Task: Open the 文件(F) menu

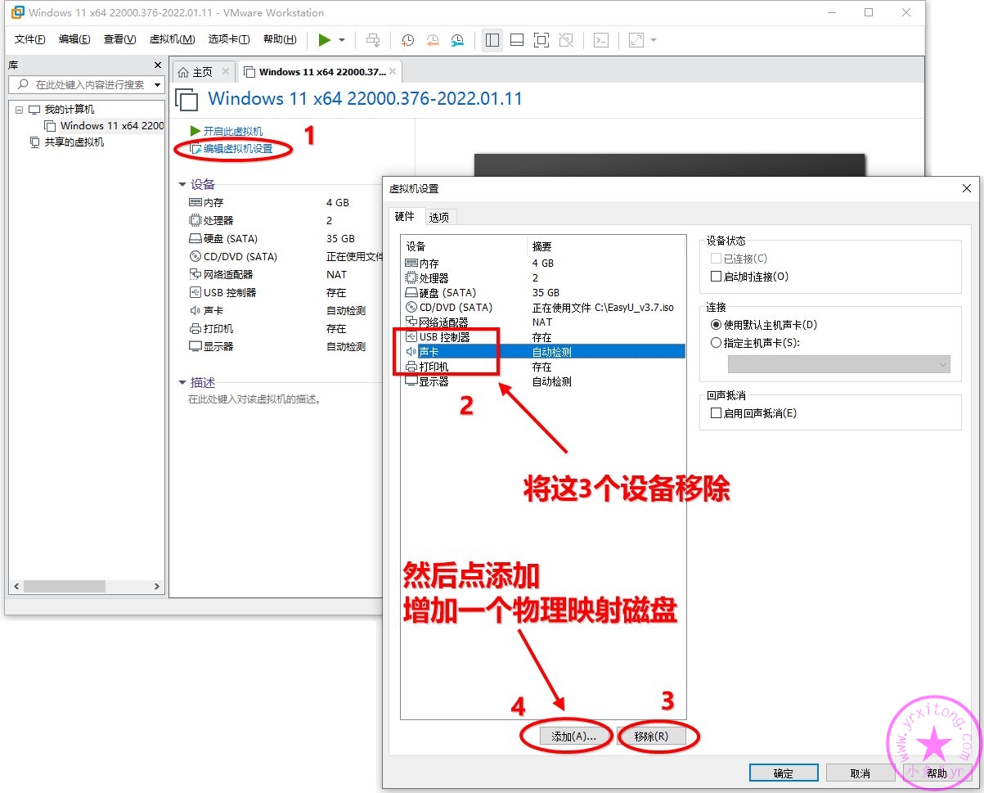Action: click(x=29, y=39)
